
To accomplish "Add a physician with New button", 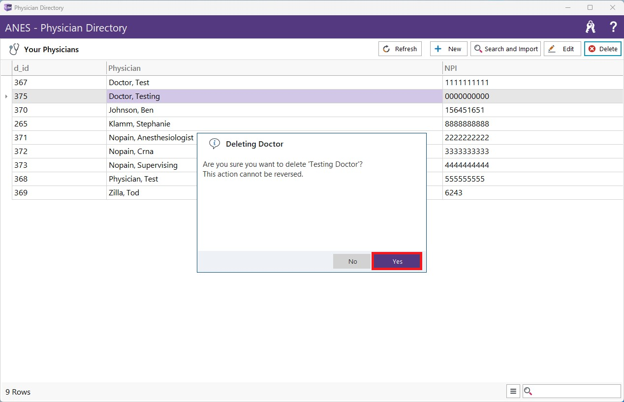I will 448,49.
